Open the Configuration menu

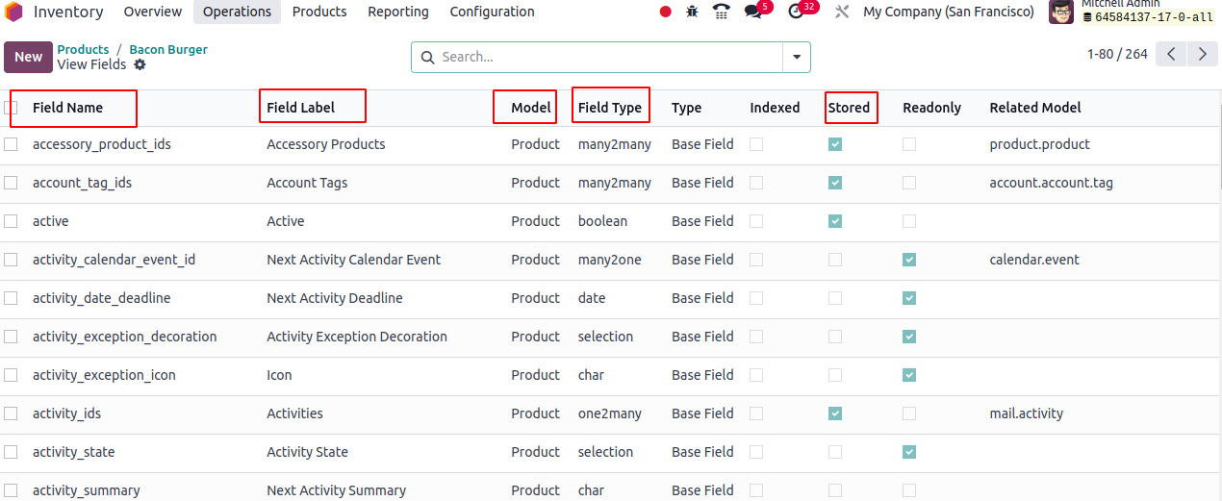click(492, 13)
